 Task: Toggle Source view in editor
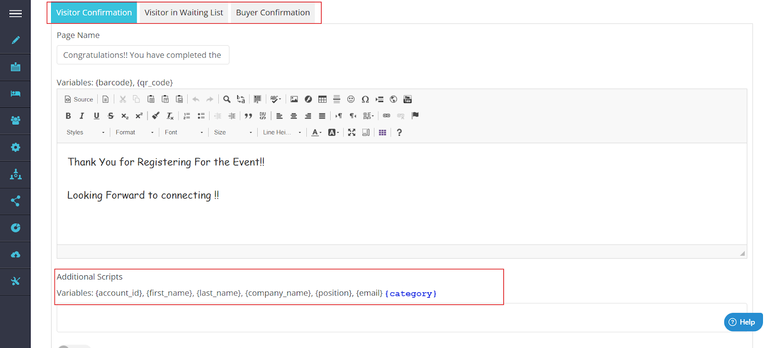click(x=79, y=99)
